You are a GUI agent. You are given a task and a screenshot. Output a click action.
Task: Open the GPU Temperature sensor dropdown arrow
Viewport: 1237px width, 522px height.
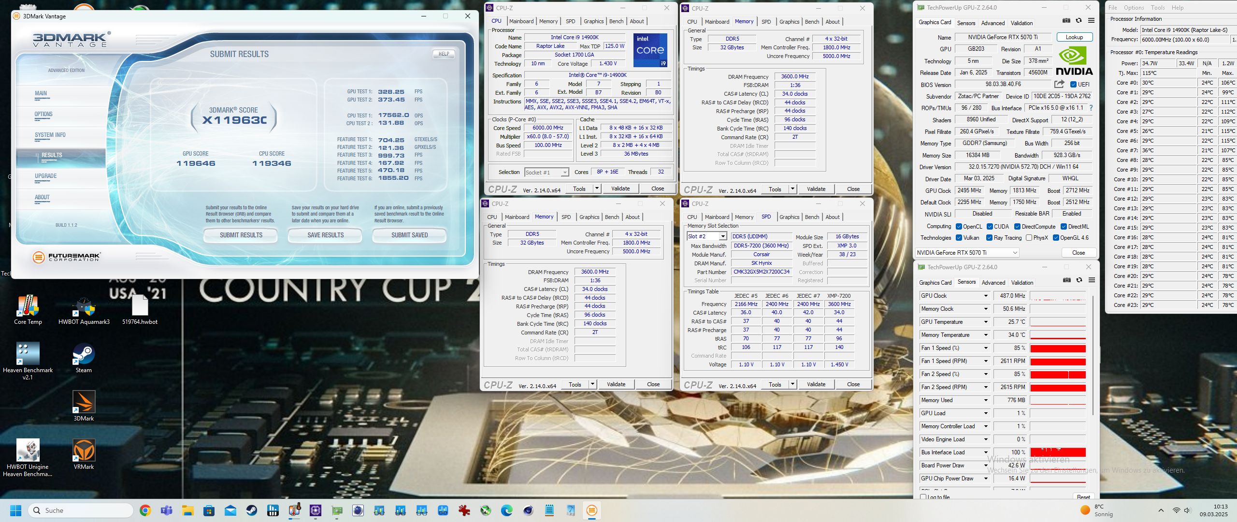[986, 322]
